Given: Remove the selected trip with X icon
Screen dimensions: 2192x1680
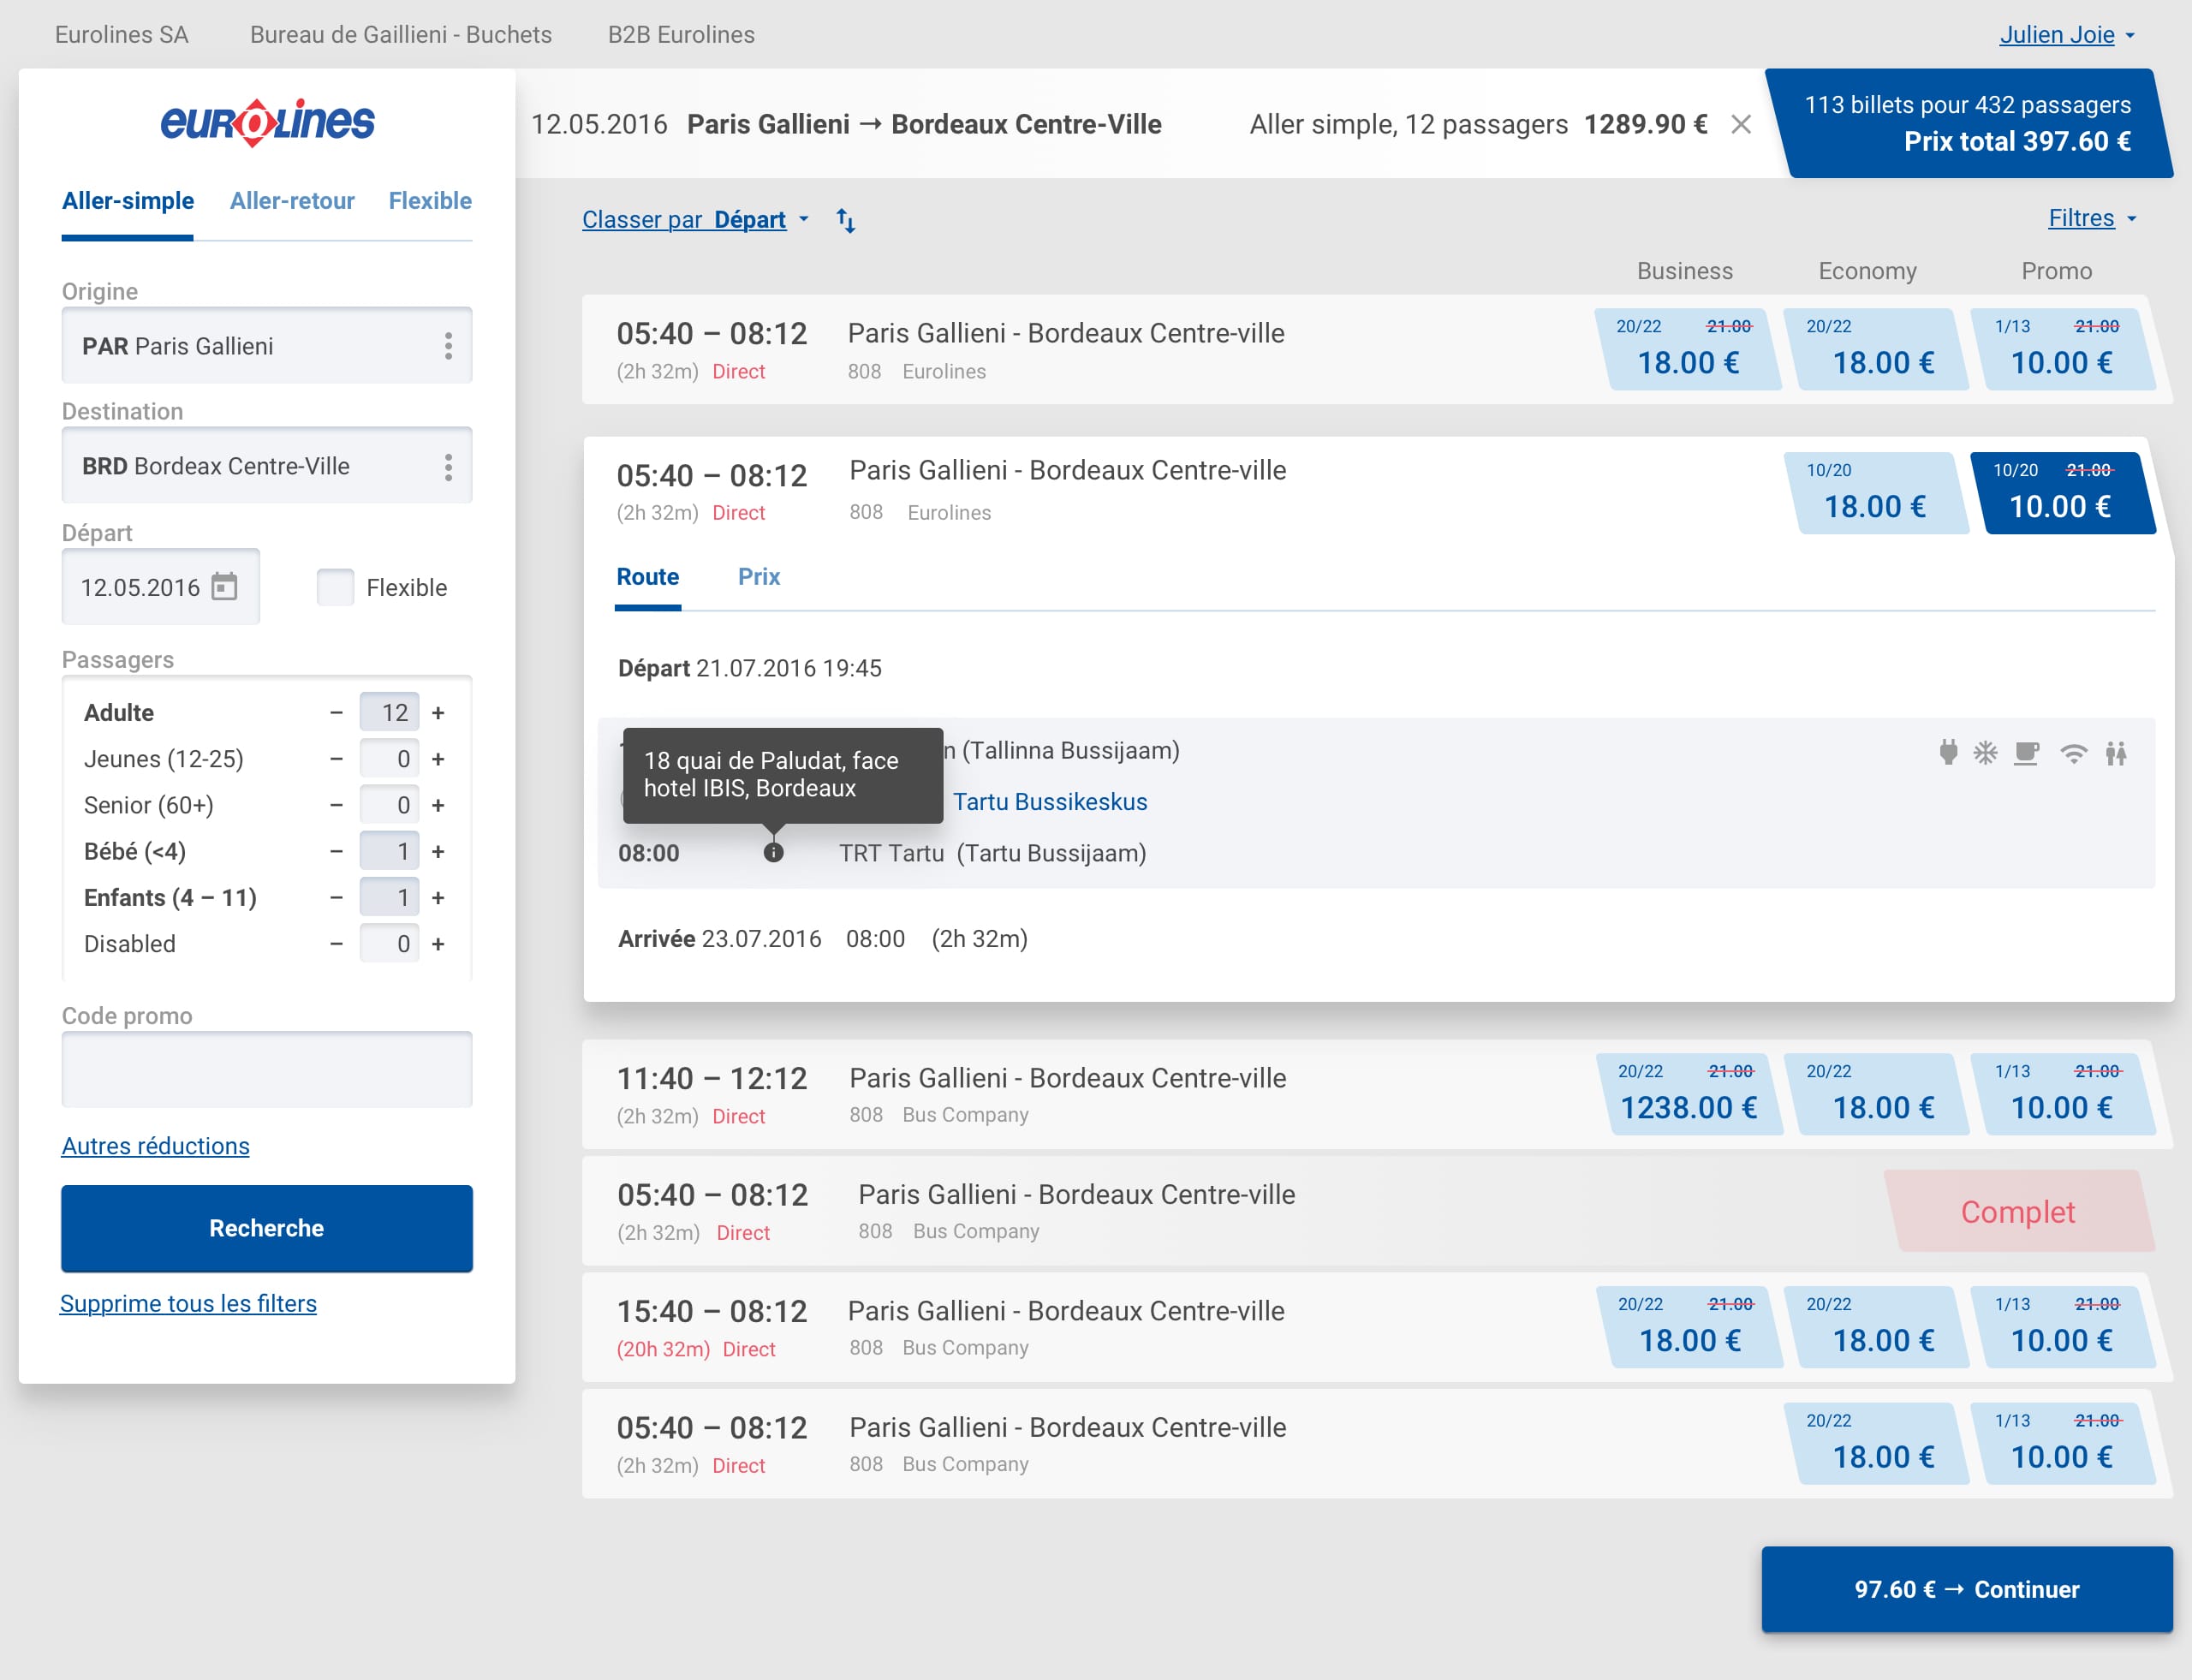Looking at the screenshot, I should tap(1741, 124).
